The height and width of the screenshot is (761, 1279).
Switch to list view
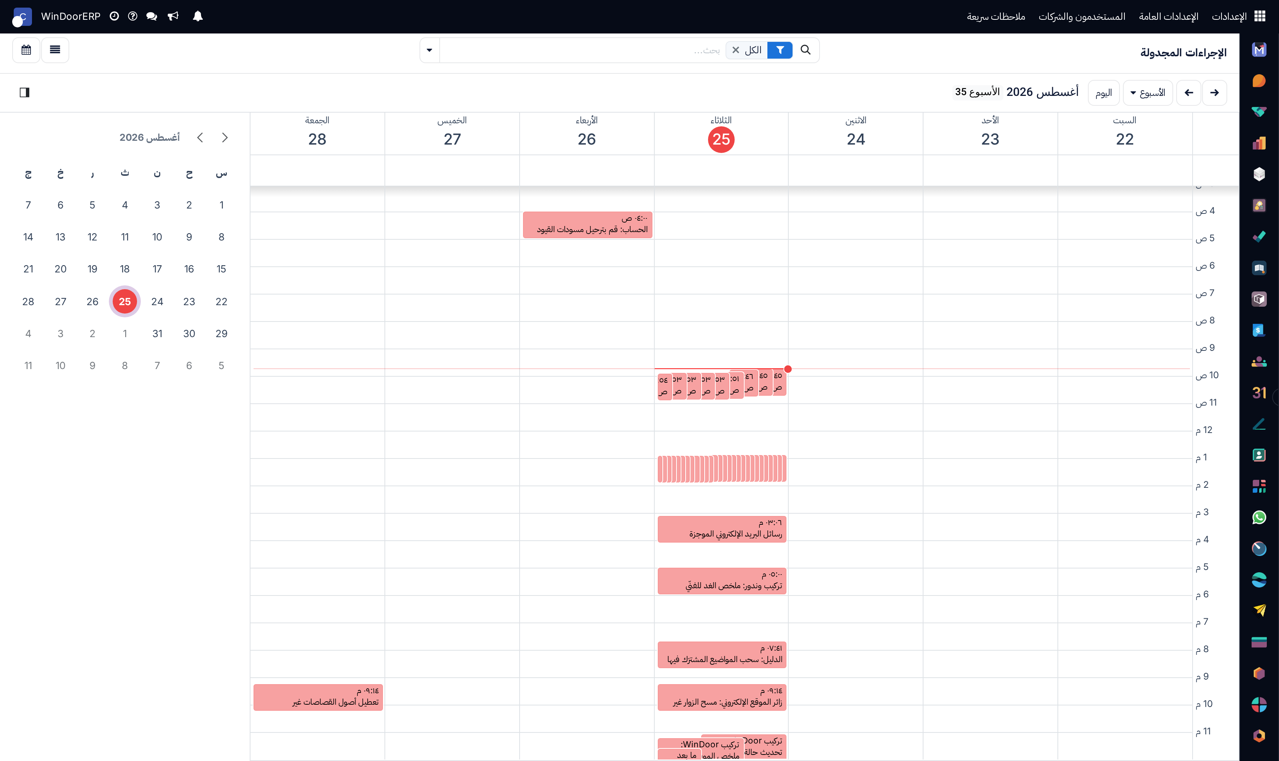click(55, 50)
